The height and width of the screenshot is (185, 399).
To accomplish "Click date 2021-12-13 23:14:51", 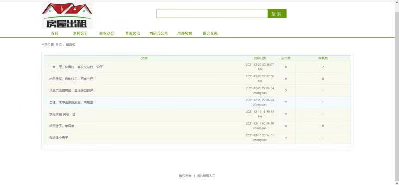I will pyautogui.click(x=260, y=135).
